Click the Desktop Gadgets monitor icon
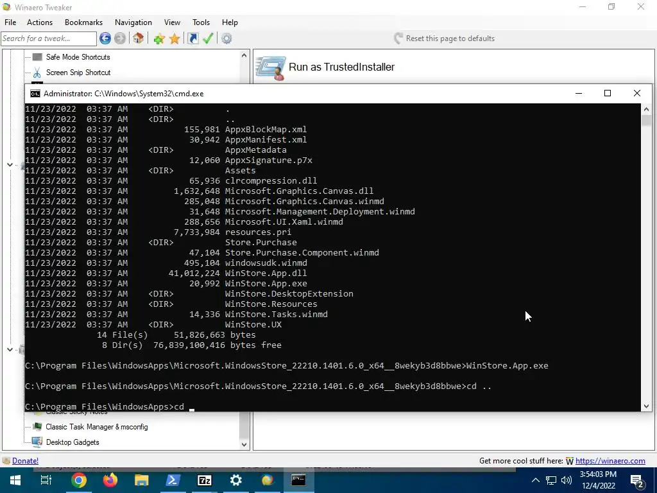Viewport: 657px width, 493px height. point(37,442)
